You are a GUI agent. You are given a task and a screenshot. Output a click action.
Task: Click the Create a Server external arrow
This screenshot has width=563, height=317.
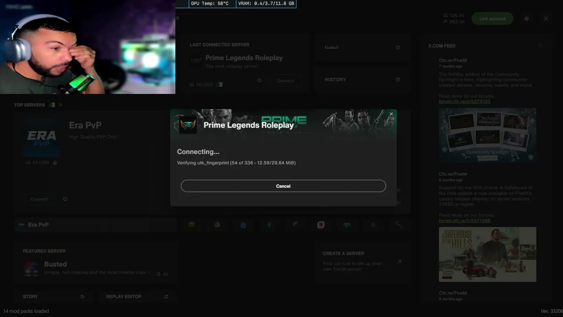399,262
